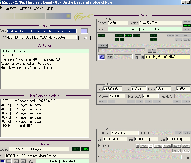Select audio stream 1 button

coord(2,161)
